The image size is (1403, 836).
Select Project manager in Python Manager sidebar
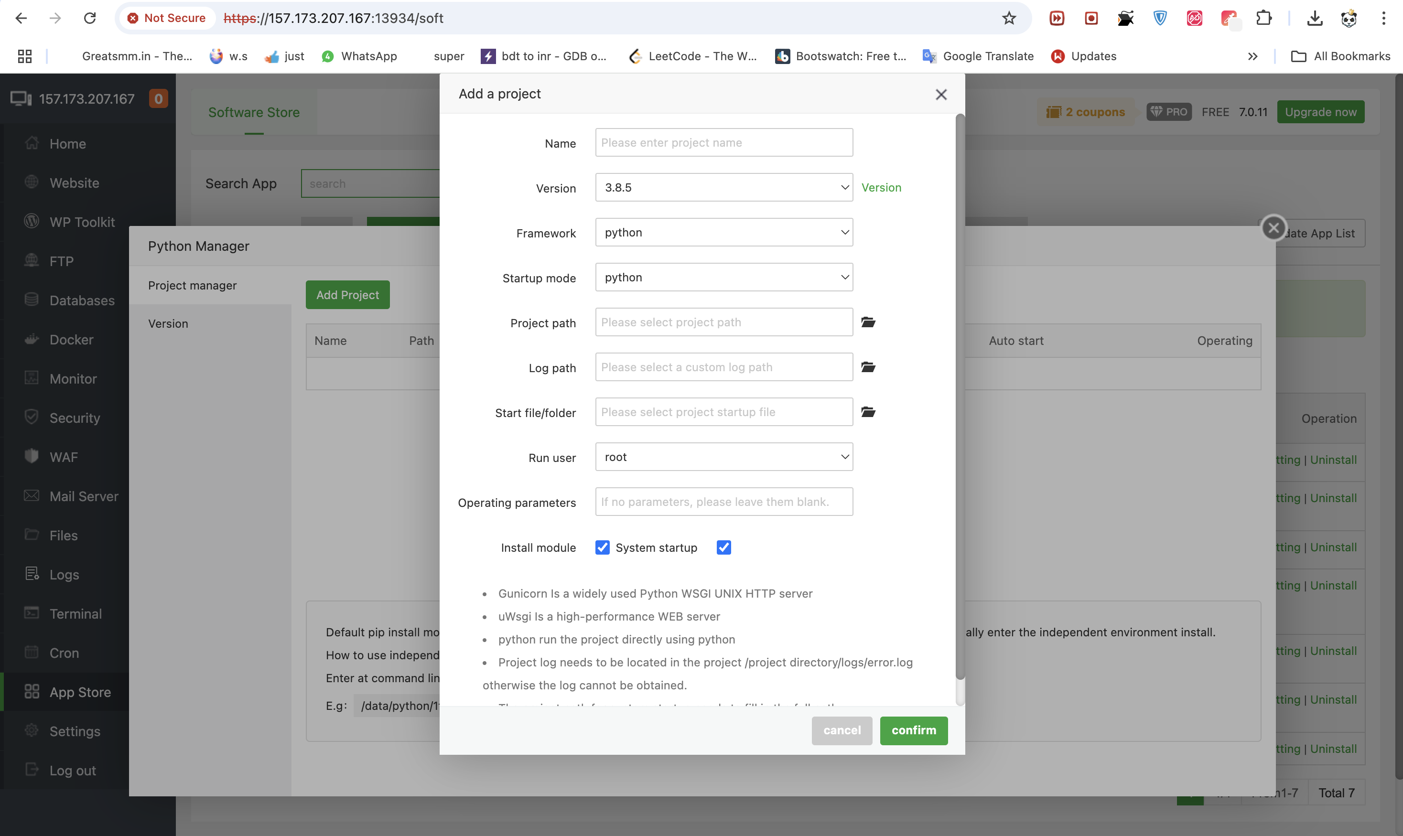(192, 286)
